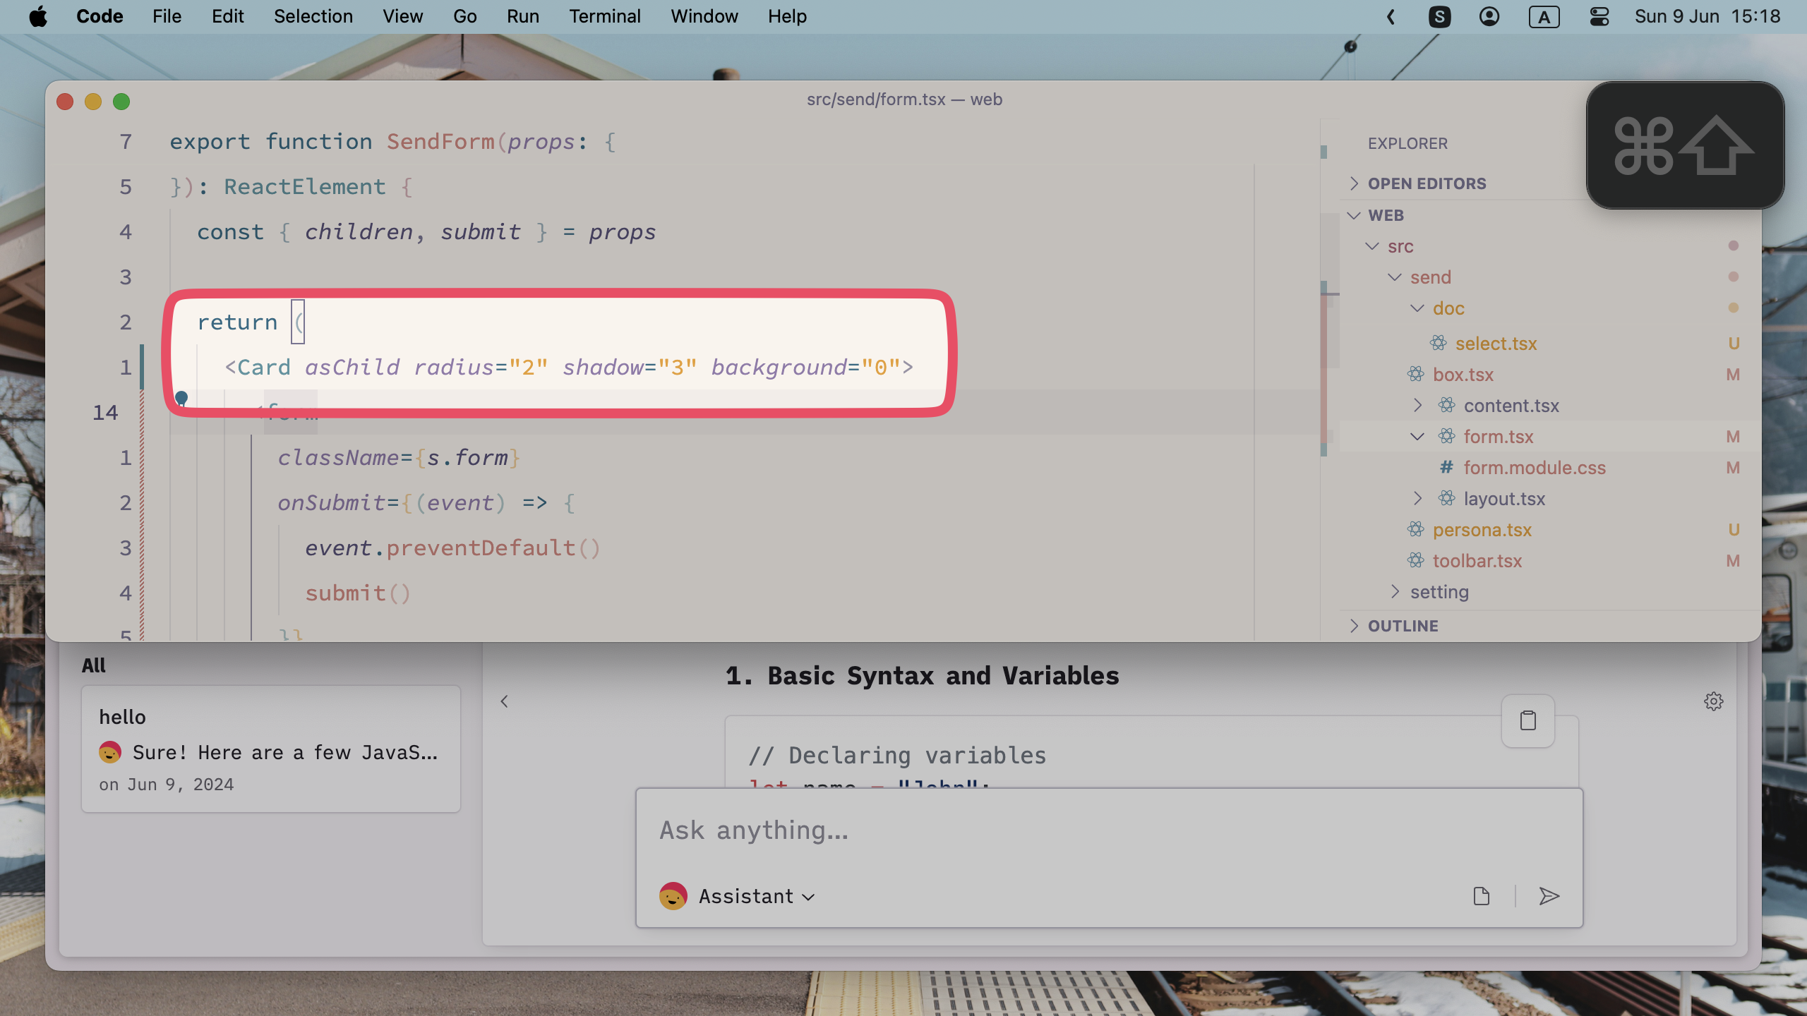Click the U status badge on persona.tsx

[1734, 530]
